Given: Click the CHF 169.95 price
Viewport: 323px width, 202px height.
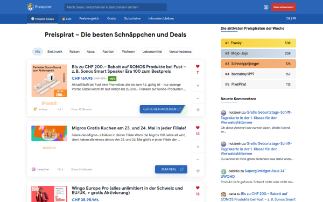Looking at the screenshot, I should click(x=82, y=78).
